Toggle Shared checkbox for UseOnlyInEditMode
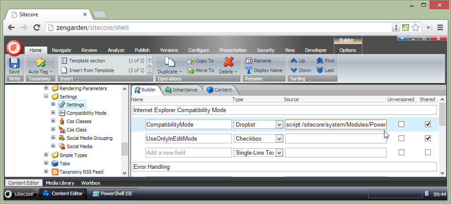Screen dimensions: 451x204 pos(427,138)
